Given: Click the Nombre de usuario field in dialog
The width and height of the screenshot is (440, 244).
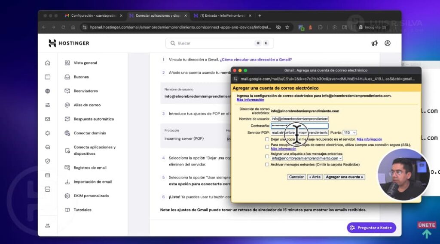Looking at the screenshot, I should 299,119.
